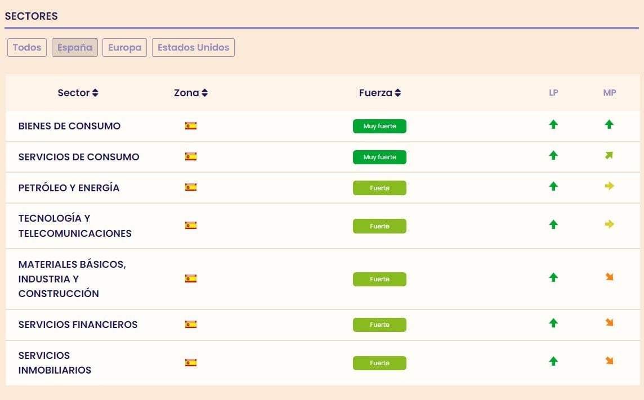This screenshot has width=644, height=400.
Task: Click the MP sideways arrow for Tecnología y Telecomunicaciones
Action: coord(609,224)
